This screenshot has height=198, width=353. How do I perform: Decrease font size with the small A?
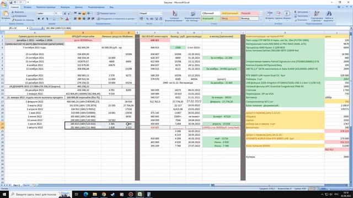pyautogui.click(x=69, y=13)
